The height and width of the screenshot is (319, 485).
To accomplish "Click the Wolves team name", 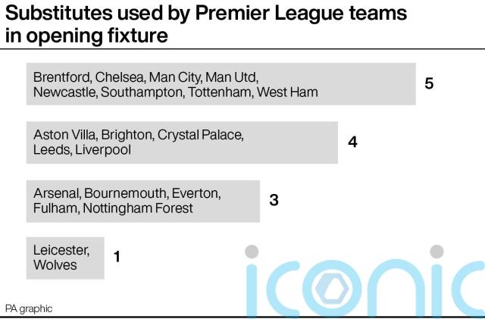I will [x=55, y=265].
